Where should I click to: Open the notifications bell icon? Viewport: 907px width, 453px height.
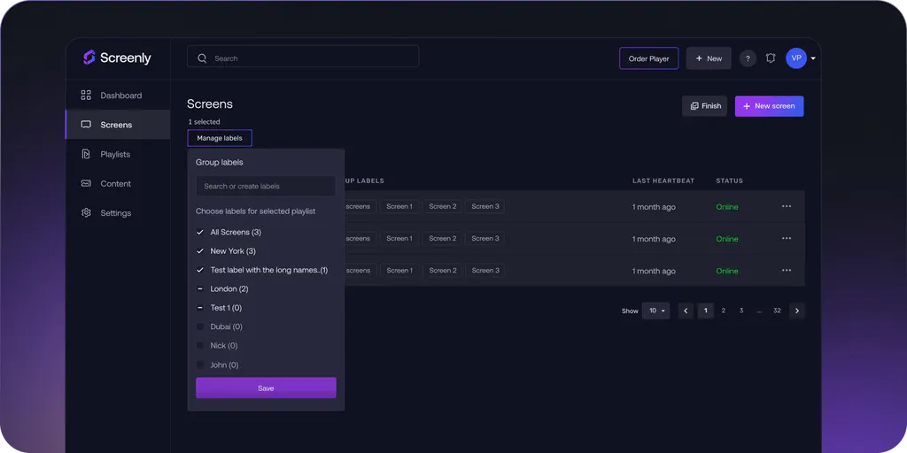coord(771,58)
